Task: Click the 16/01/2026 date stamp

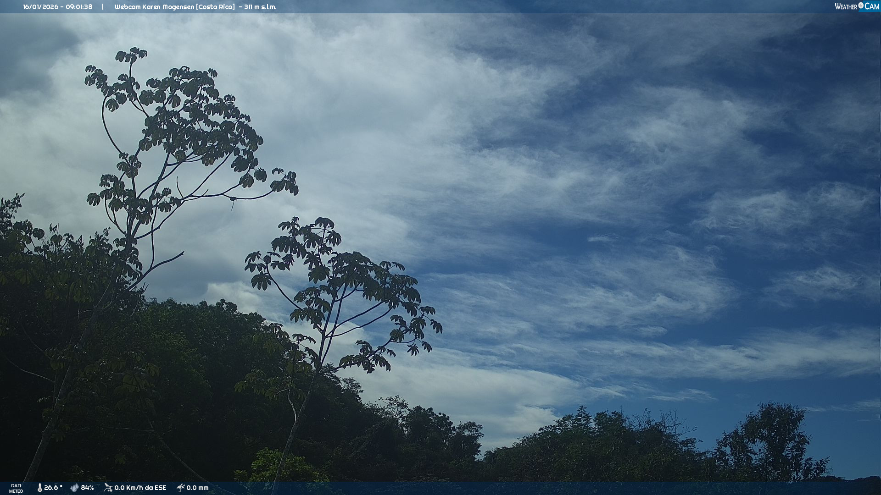Action: (x=40, y=7)
